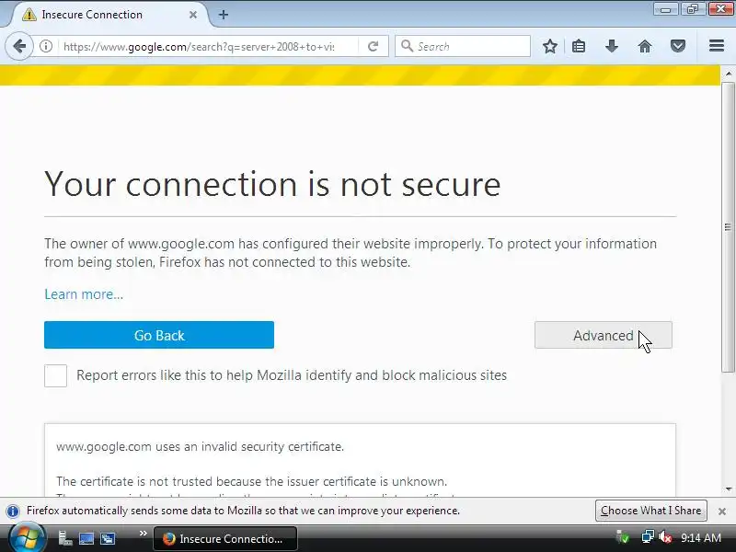Click the Search box in toolbar
Screen dimensions: 736x552
[x=463, y=46]
